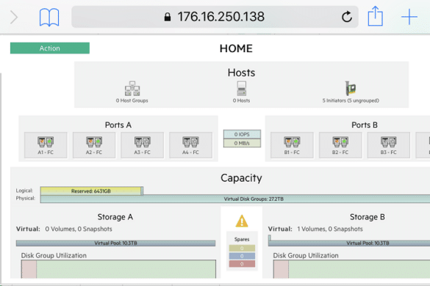Click the Reserved 6431GB logical bar
This screenshot has width=430, height=286.
[90, 191]
